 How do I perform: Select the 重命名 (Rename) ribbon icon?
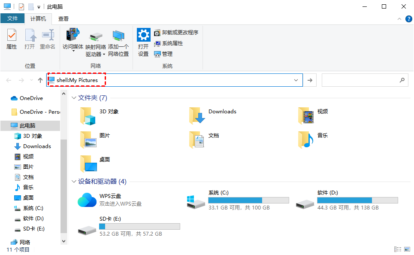[x=47, y=39]
